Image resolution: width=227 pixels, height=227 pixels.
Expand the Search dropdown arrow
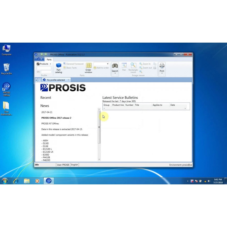point(115,73)
